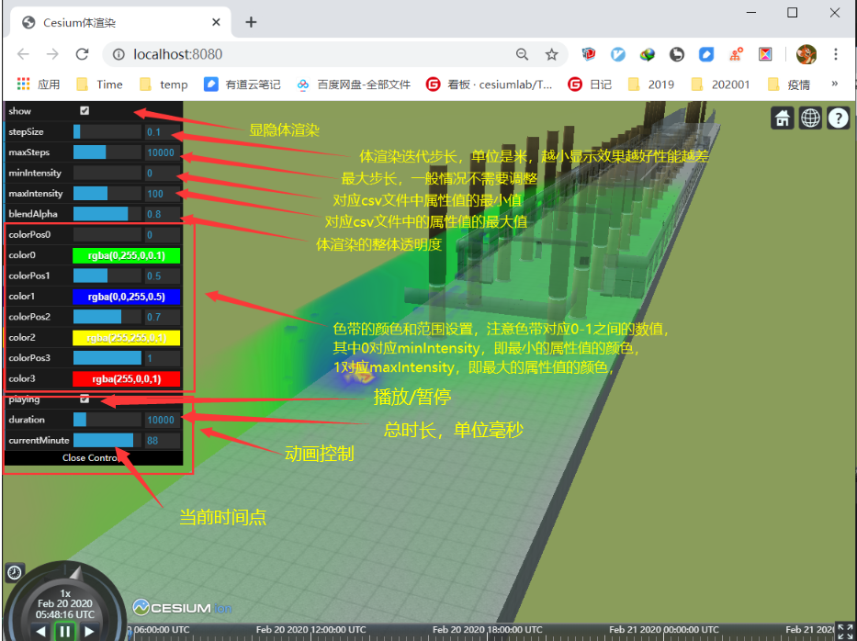Open the temp bookmark folder
The width and height of the screenshot is (857, 641).
(164, 84)
